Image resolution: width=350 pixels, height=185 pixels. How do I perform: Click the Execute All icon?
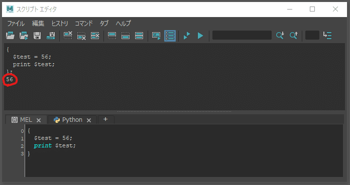pyautogui.click(x=187, y=36)
